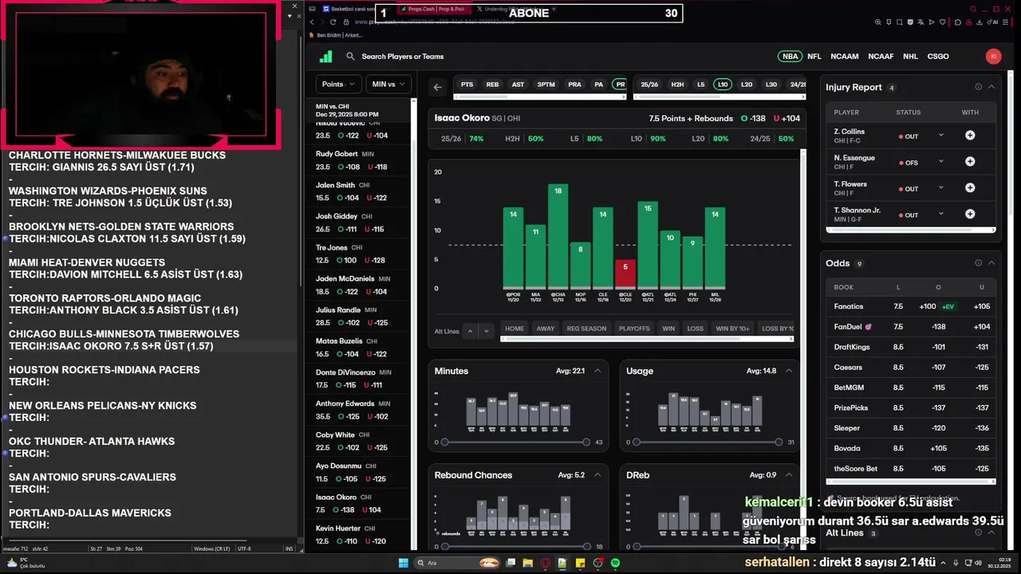This screenshot has height=574, width=1021.
Task: Click the Props.Cash green bars logo
Action: [325, 57]
